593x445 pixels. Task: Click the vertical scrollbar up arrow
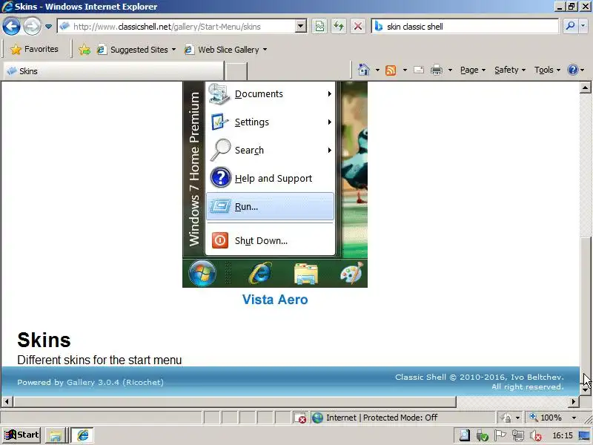(x=585, y=88)
